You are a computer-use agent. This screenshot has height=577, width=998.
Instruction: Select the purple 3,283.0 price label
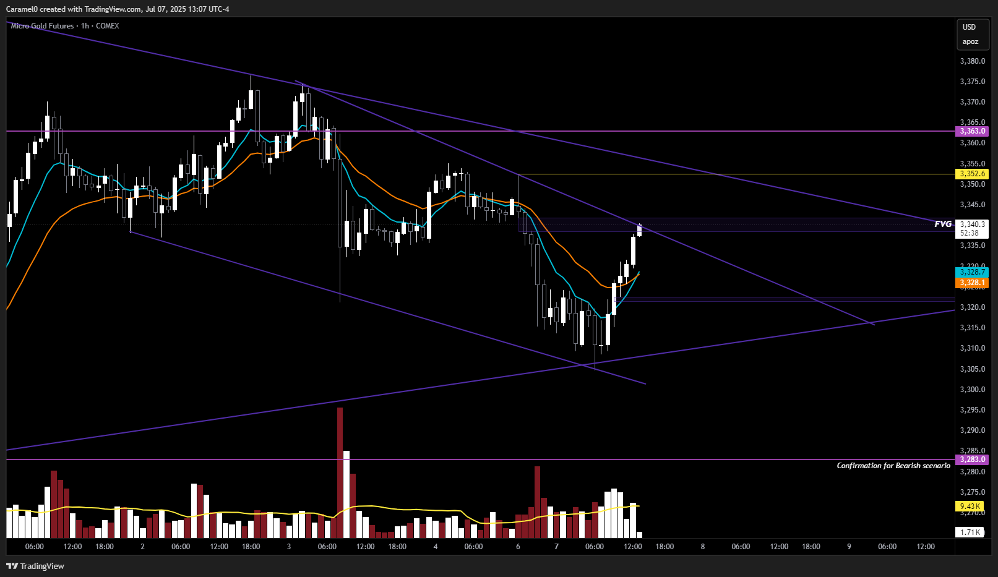pos(972,459)
